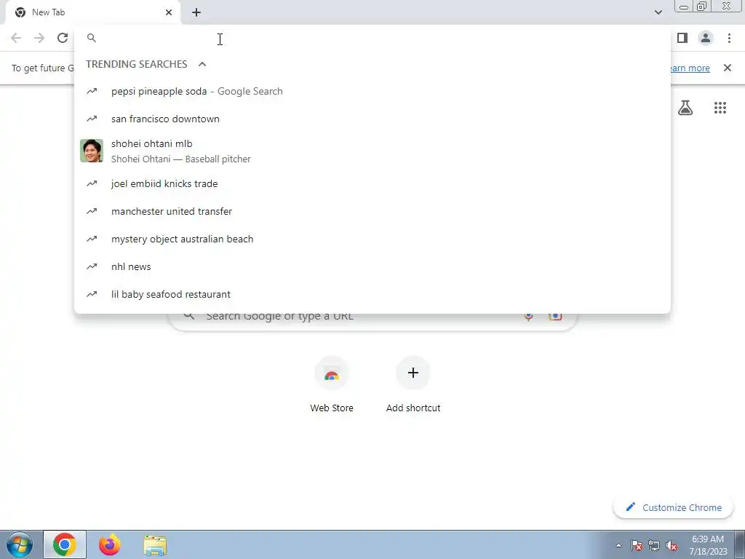Click the Customize Chrome button
Viewport: 745px width, 559px height.
tap(673, 507)
